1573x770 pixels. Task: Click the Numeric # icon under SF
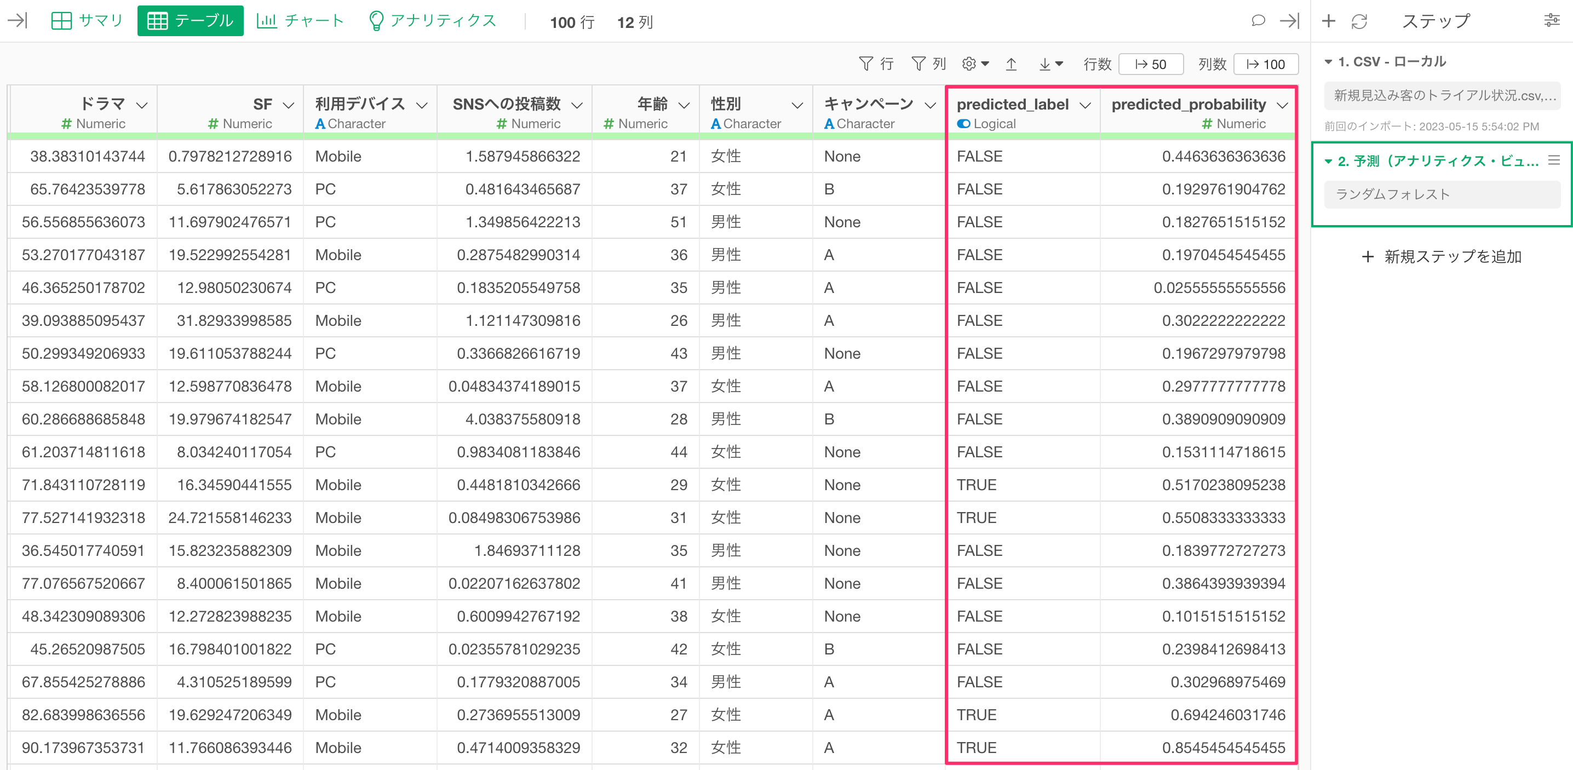tap(213, 124)
